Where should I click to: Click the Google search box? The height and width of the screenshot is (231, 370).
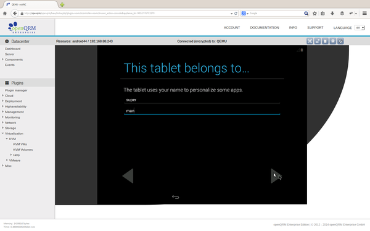point(276,14)
